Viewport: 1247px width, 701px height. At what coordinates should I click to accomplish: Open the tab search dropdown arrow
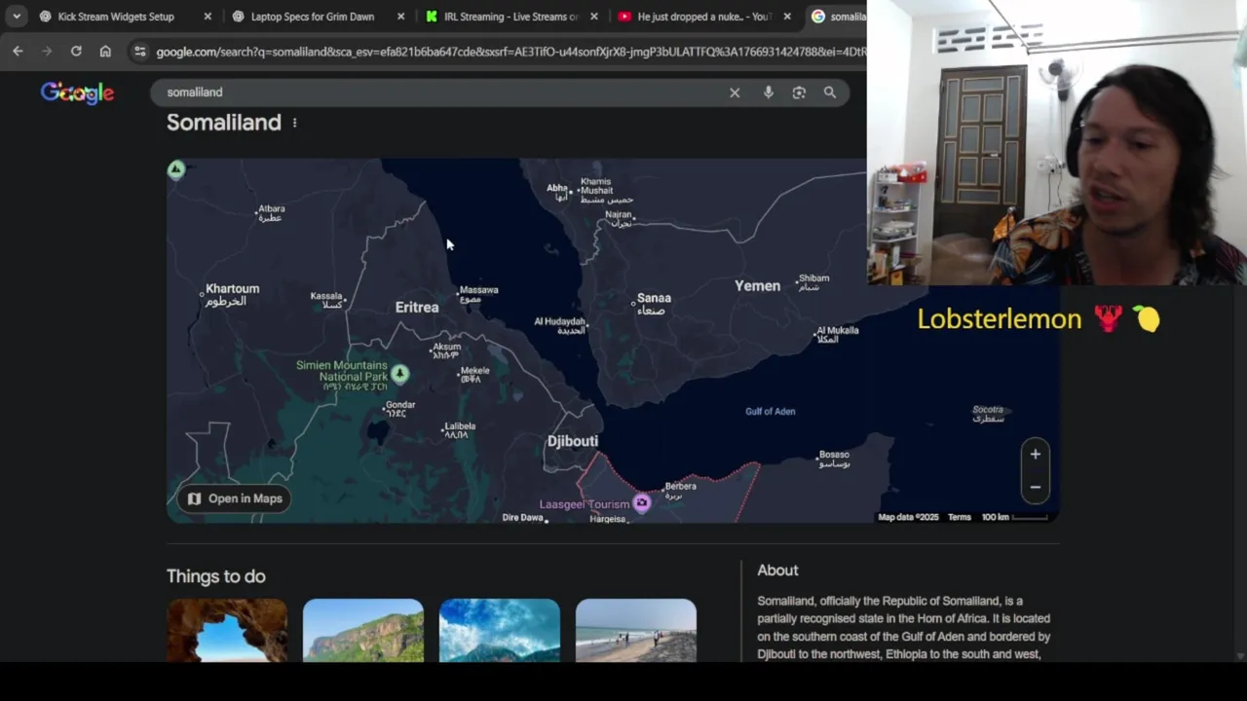(x=17, y=17)
